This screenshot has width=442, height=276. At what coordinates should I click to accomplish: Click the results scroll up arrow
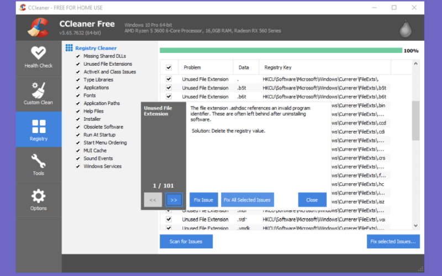point(415,63)
